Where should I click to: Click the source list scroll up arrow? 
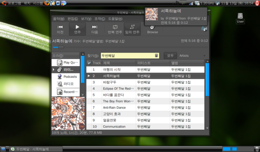(x=82, y=54)
